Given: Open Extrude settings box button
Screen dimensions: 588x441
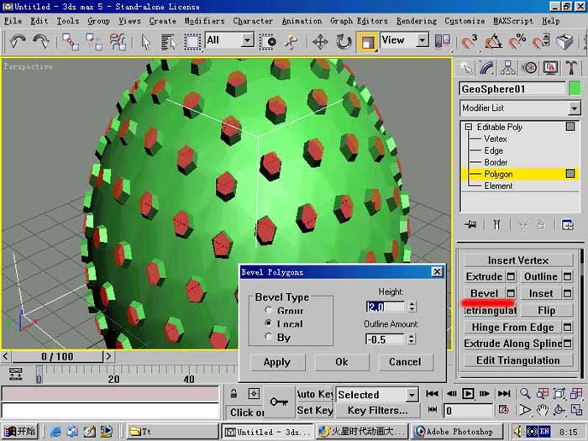Looking at the screenshot, I should (511, 276).
